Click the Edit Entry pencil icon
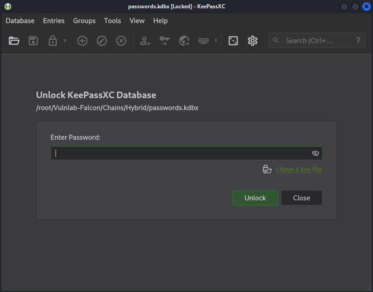373x292 pixels. point(102,41)
